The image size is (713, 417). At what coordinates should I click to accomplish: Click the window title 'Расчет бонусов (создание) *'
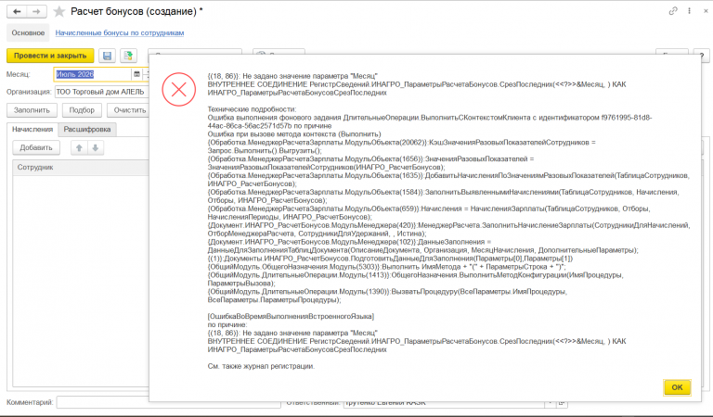[x=136, y=11]
